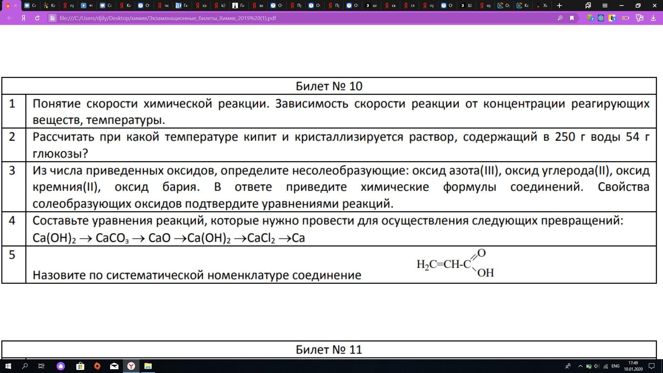Launch Alice assistant from taskbar
Screen dimensions: 663x373
pos(61,366)
